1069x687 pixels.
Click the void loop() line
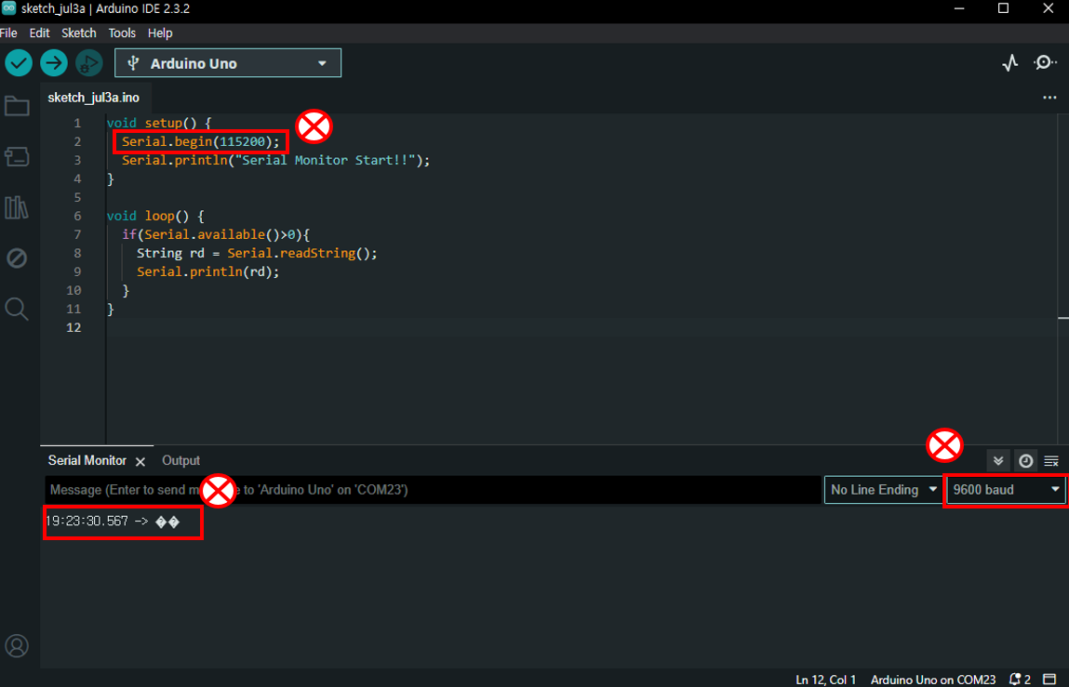155,216
